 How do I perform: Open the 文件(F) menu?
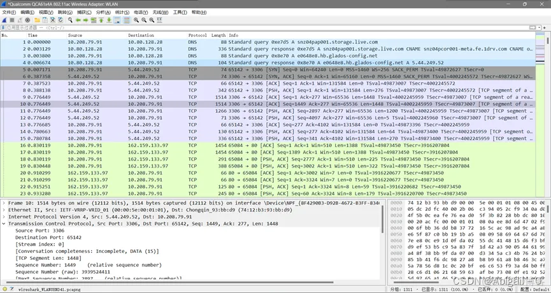9,12
